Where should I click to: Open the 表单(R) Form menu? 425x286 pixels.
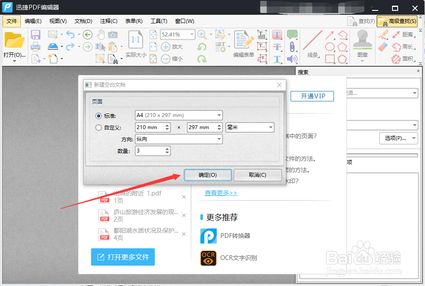tap(134, 21)
